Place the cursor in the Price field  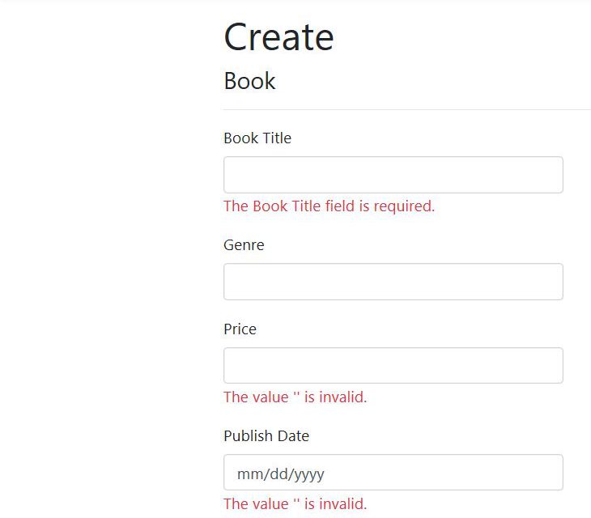coord(393,366)
